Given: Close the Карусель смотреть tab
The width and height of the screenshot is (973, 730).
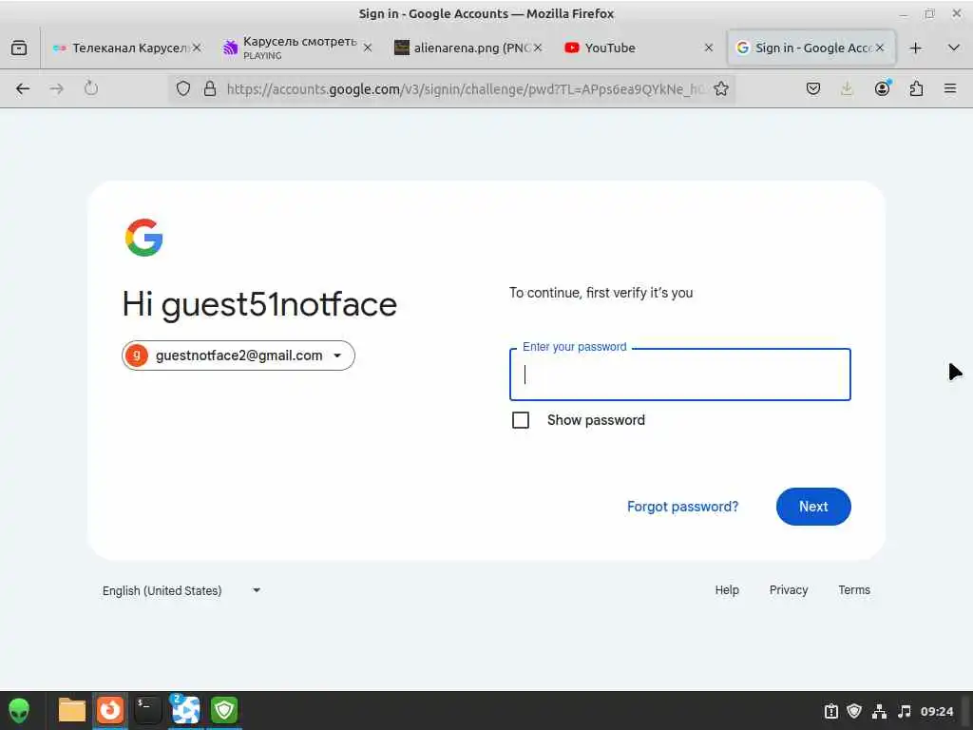Looking at the screenshot, I should coord(368,48).
